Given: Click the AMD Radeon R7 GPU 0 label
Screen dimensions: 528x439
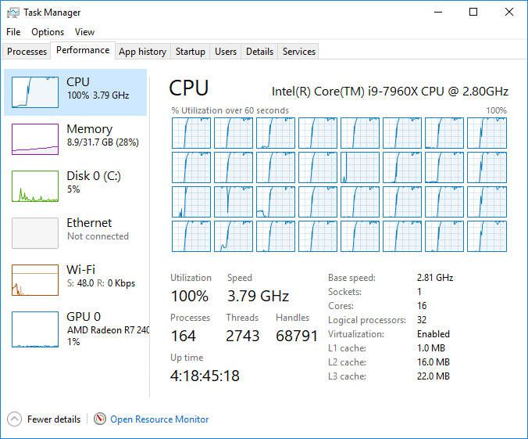Looking at the screenshot, I should [x=108, y=329].
